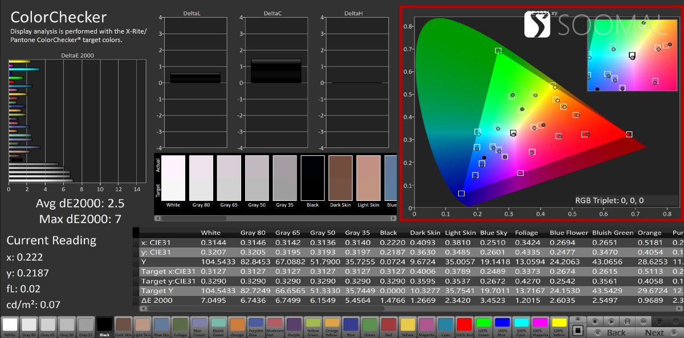Select the 100% Green patch

coord(483,326)
